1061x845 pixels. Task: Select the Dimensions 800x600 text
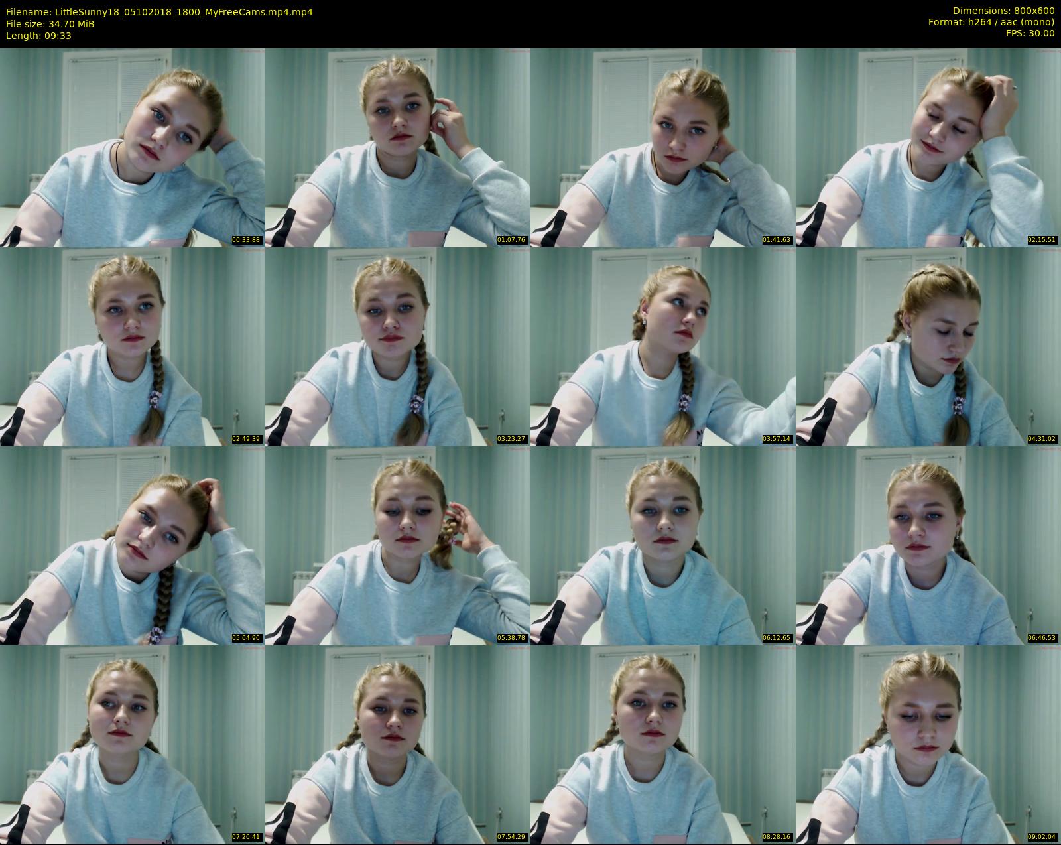[x=1003, y=11]
